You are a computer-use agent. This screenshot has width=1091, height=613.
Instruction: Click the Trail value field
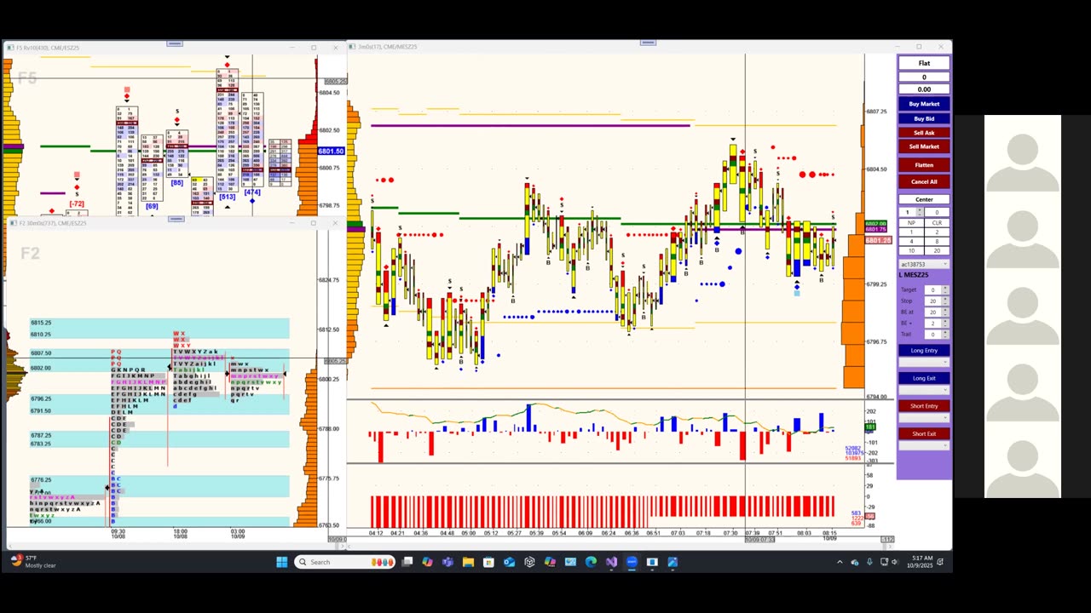click(x=932, y=335)
